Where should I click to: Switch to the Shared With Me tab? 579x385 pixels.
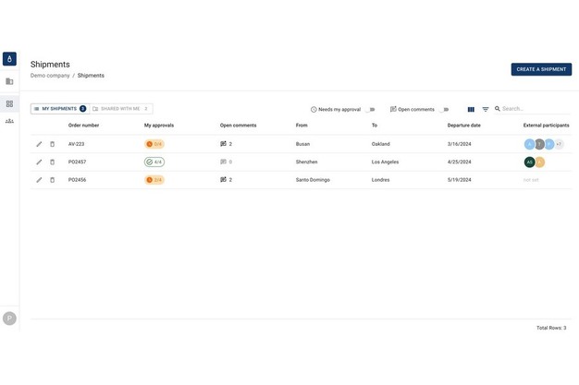(121, 109)
